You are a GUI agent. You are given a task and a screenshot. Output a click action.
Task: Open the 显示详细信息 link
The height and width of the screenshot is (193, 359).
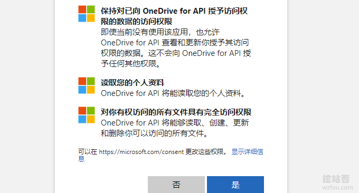(247, 152)
